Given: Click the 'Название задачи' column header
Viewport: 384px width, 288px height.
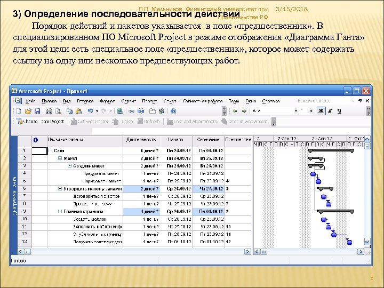Looking at the screenshot, I should click(85, 141).
